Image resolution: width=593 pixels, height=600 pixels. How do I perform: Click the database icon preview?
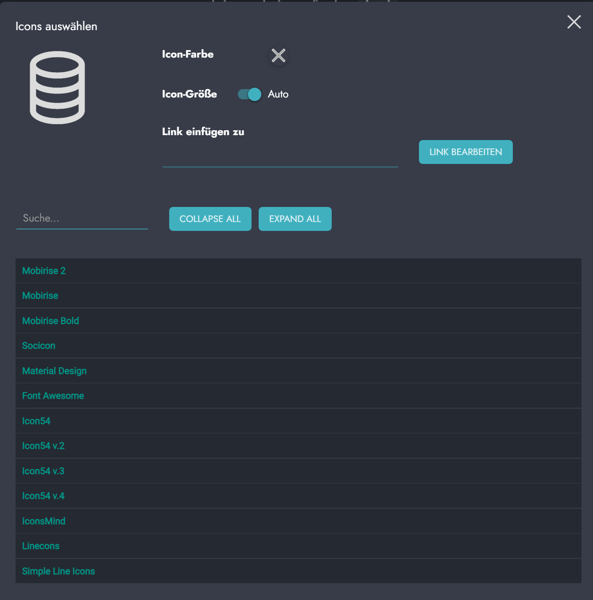(57, 88)
